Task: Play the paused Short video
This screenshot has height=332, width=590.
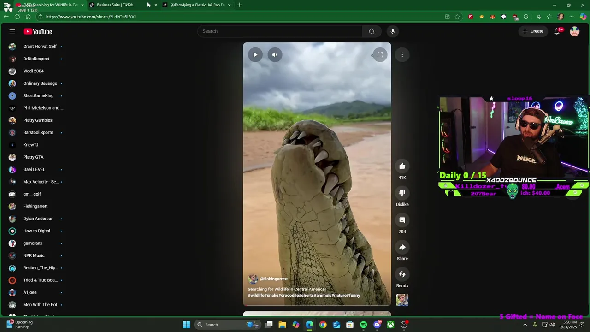Action: click(255, 55)
